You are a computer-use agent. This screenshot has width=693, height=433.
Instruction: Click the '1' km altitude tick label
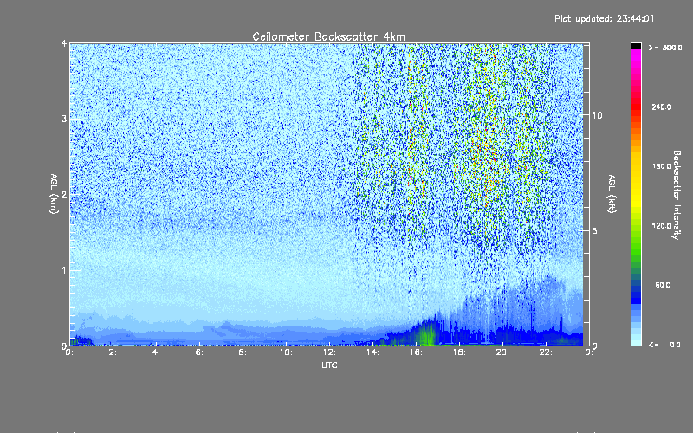(64, 270)
